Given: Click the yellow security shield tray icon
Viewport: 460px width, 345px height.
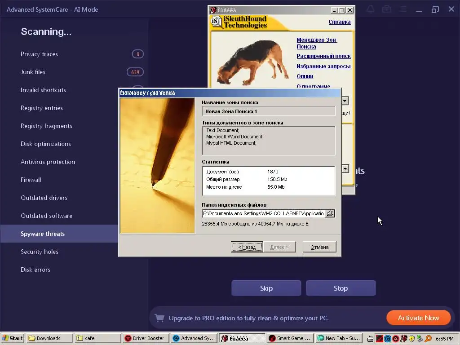Looking at the screenshot, I should 411,339.
